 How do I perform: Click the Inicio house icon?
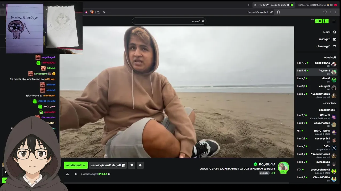335,32
